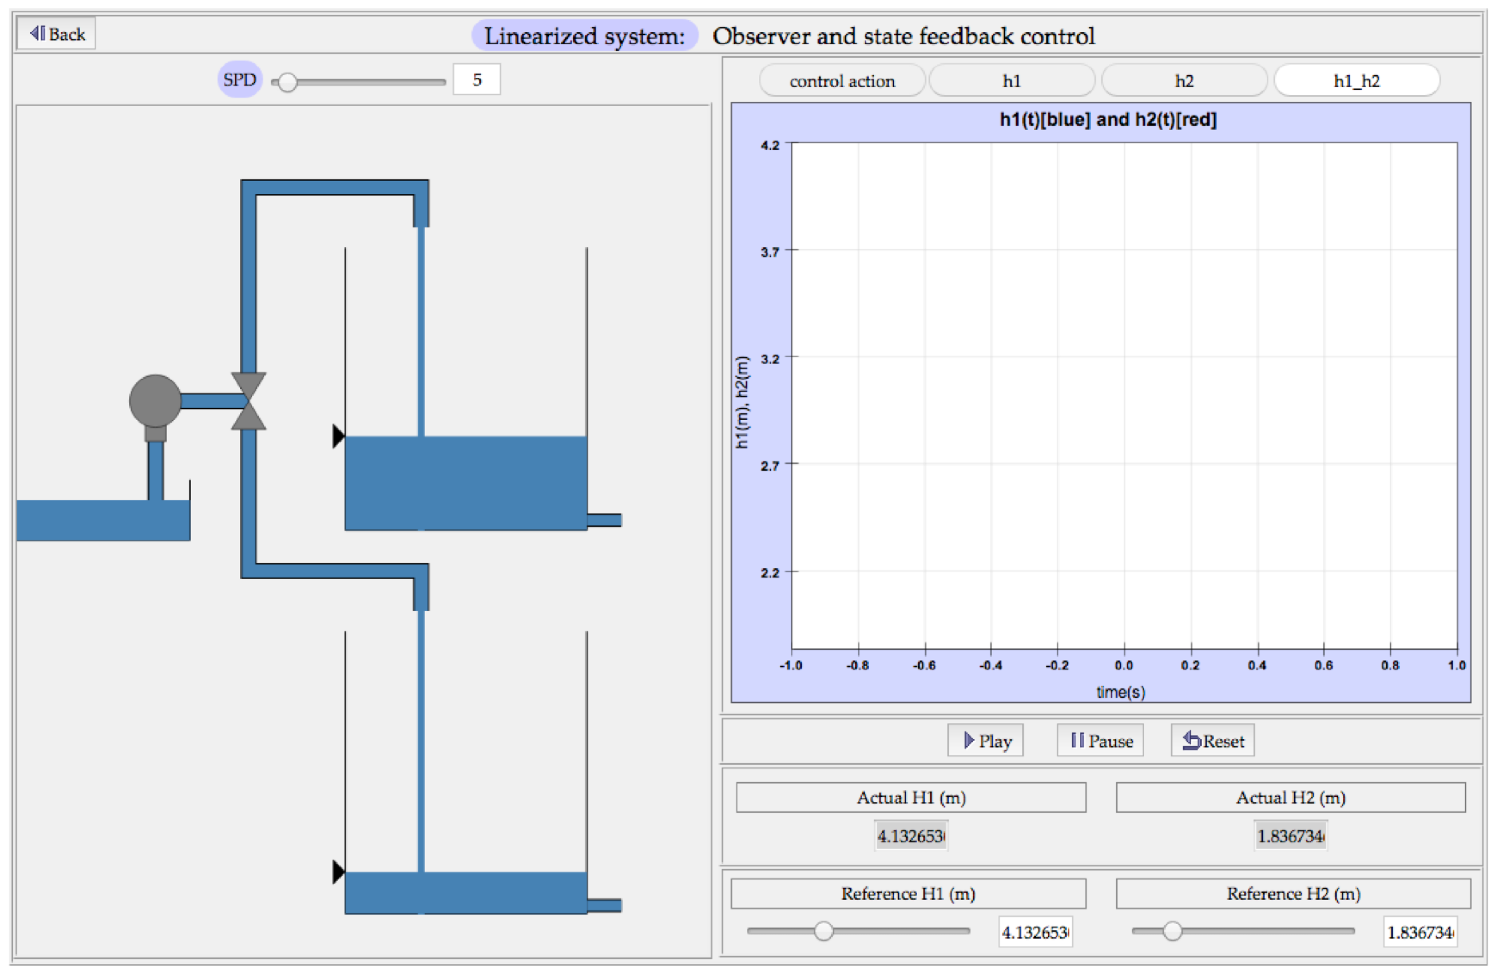Click the Back button
This screenshot has width=1497, height=975.
tap(57, 33)
